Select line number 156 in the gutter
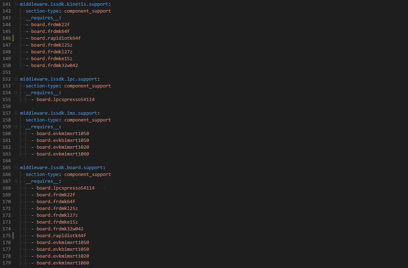Image resolution: width=408 pixels, height=268 pixels. [7, 106]
